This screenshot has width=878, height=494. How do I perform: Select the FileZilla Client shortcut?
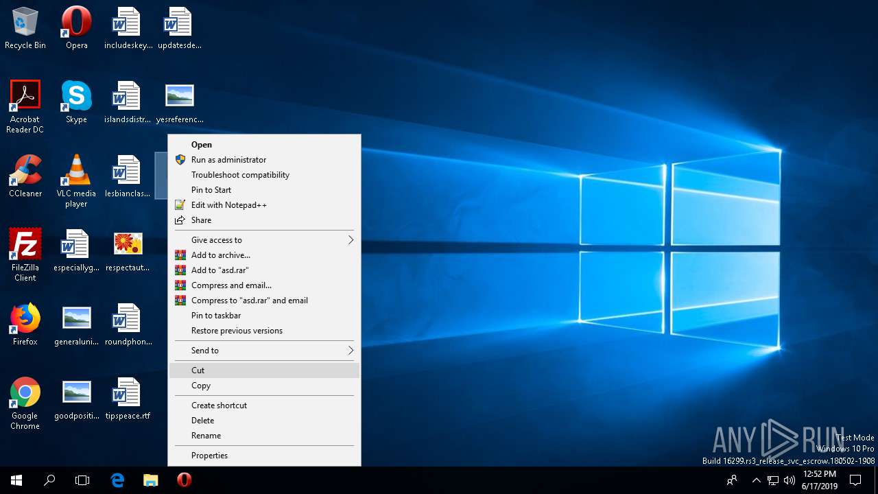[x=25, y=255]
